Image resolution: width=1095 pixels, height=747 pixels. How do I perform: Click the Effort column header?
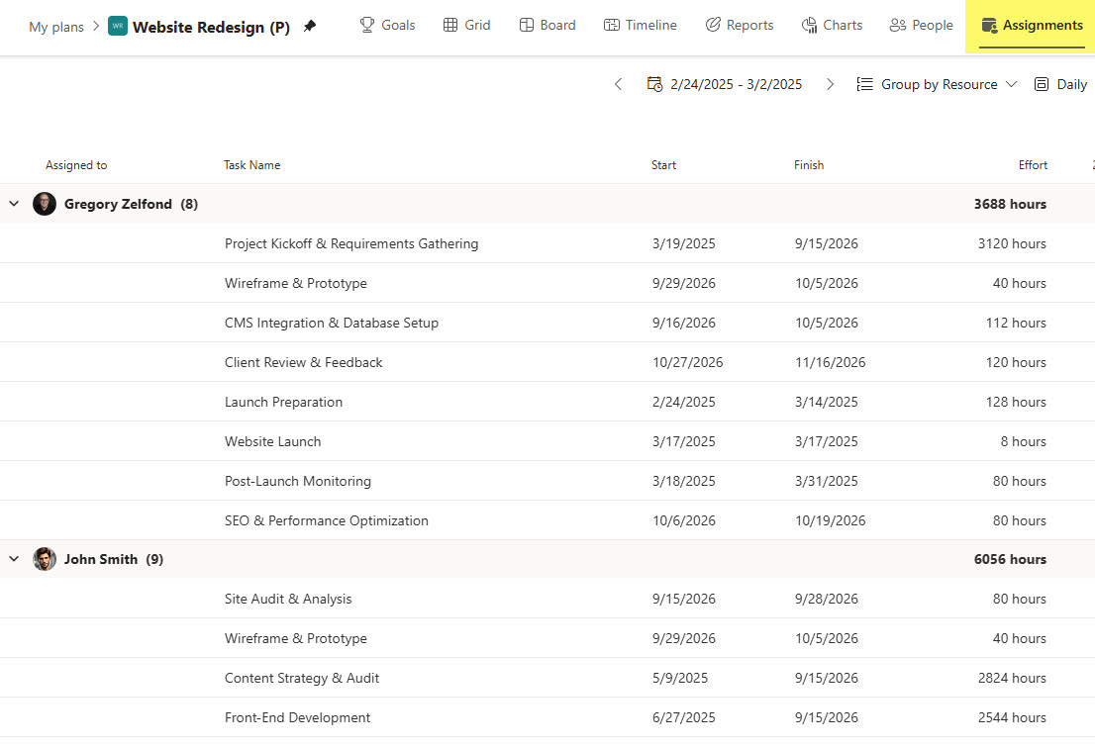point(1033,165)
